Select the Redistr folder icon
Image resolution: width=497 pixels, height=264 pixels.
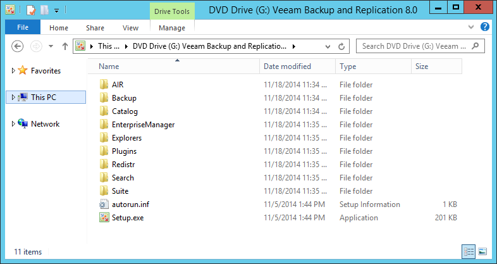104,165
